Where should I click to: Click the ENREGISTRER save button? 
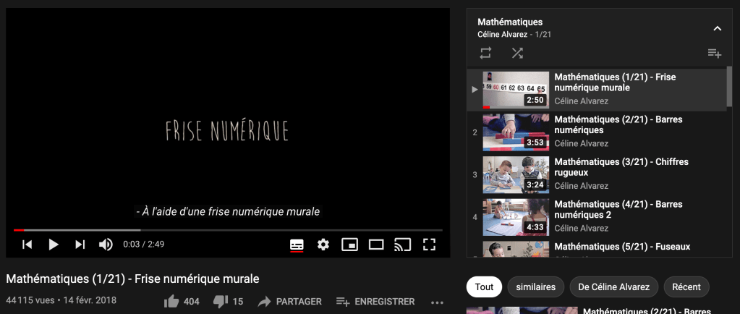tap(375, 302)
